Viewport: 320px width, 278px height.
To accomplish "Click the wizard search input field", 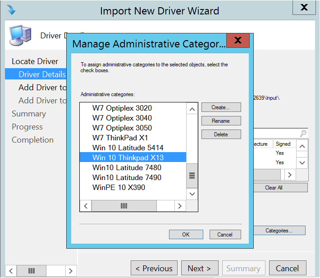I will coord(276,133).
